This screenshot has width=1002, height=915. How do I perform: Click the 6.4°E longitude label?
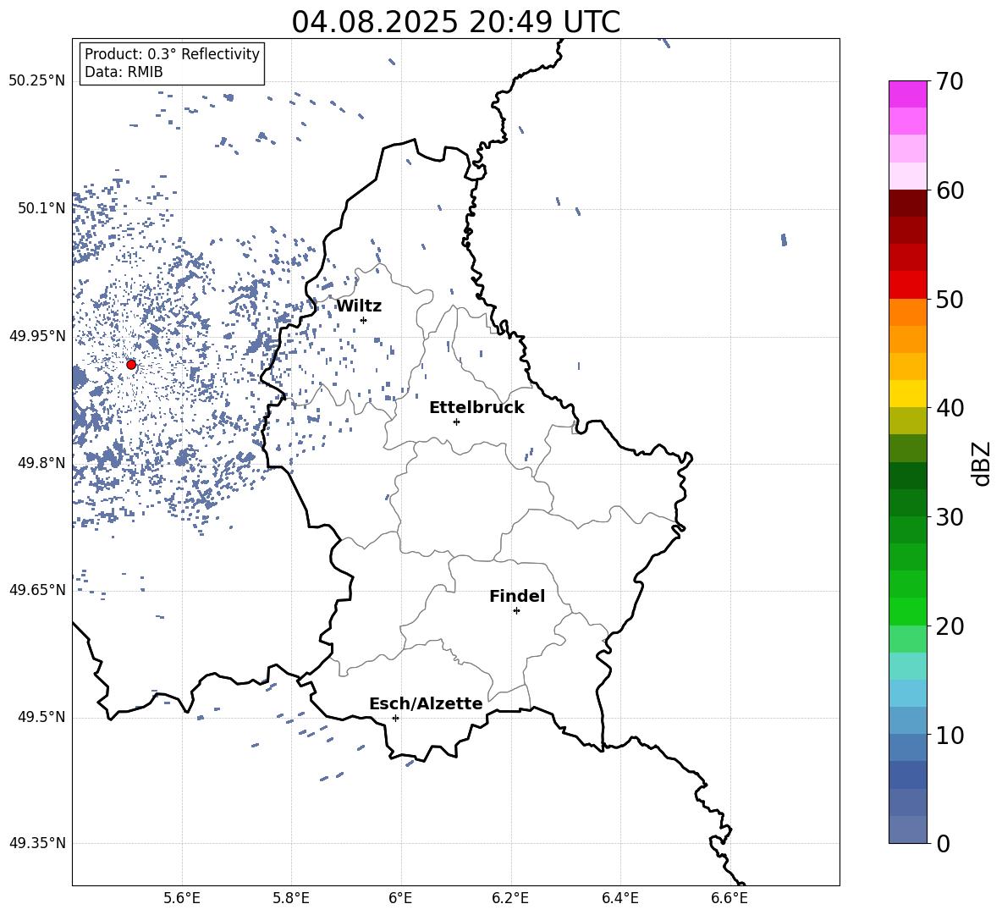[x=619, y=898]
